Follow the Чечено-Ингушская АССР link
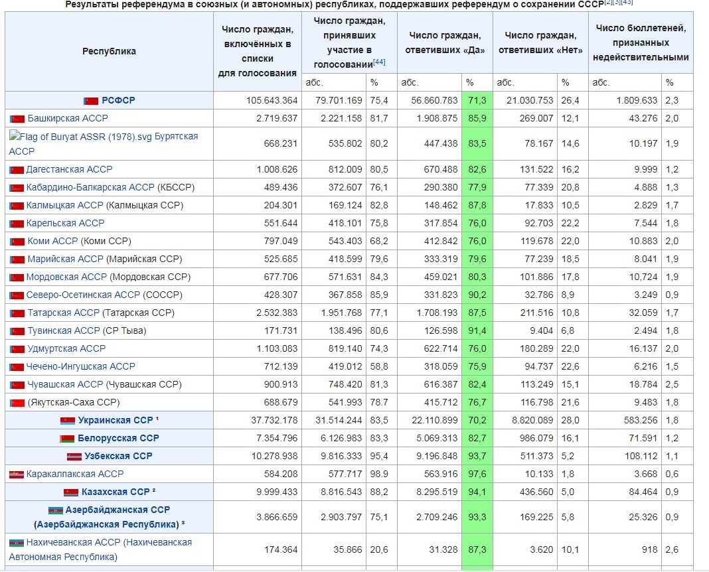 [80, 366]
